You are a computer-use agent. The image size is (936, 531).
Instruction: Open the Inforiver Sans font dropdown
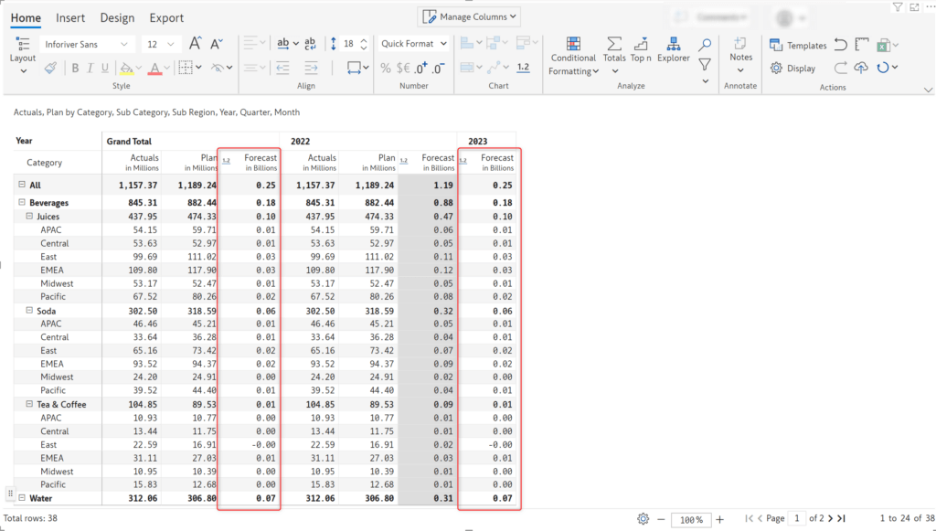(x=124, y=43)
